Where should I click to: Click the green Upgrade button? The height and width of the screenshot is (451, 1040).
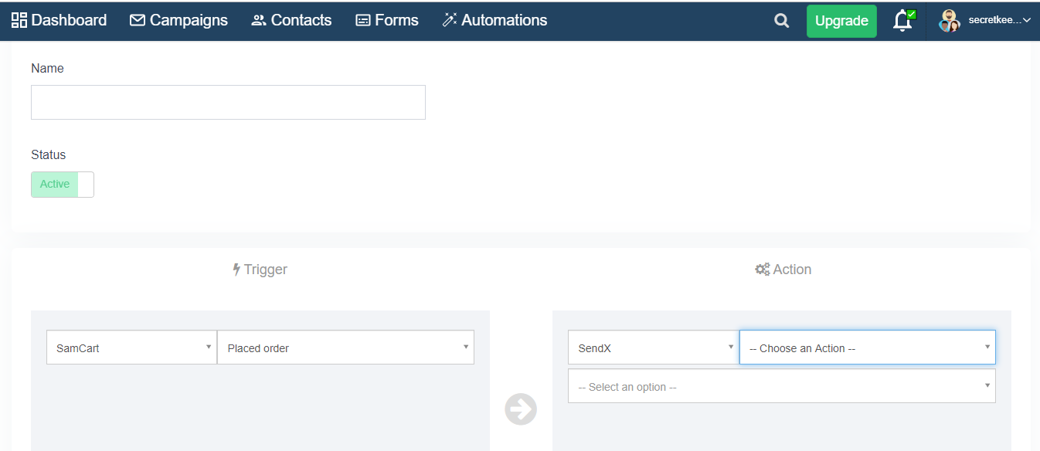[x=841, y=21]
